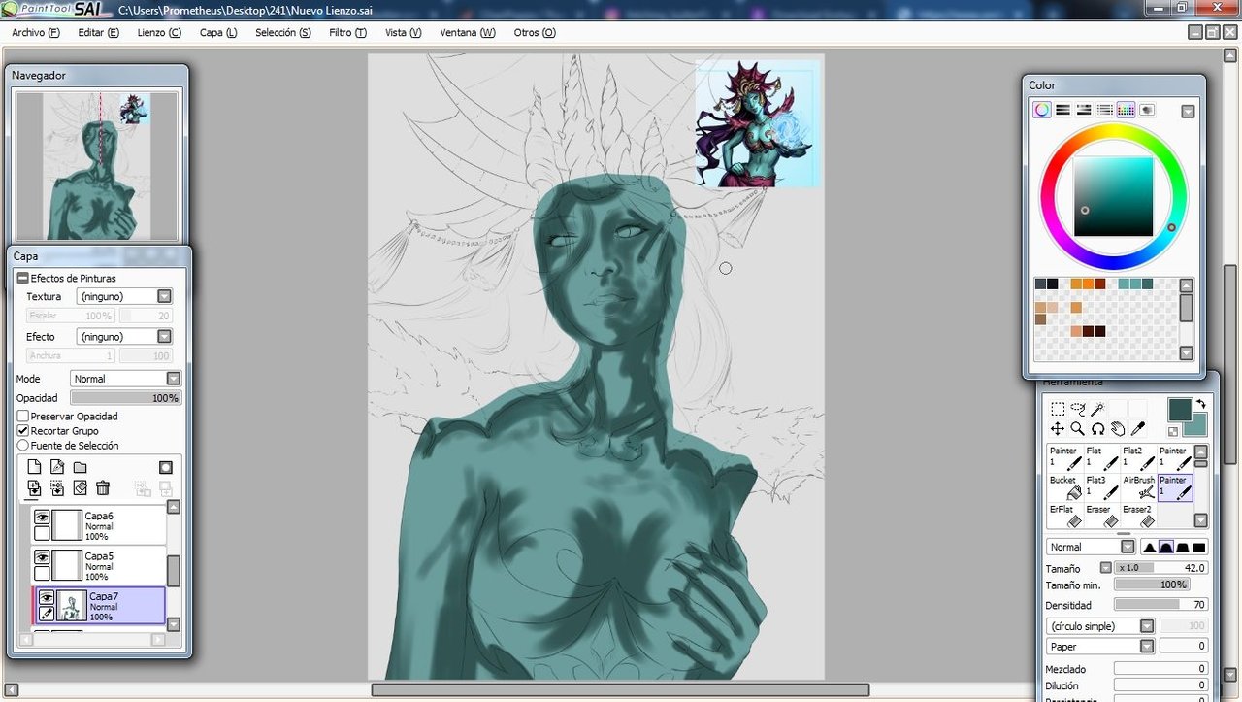Open the Efecto dropdown
The width and height of the screenshot is (1242, 702).
[x=164, y=336]
